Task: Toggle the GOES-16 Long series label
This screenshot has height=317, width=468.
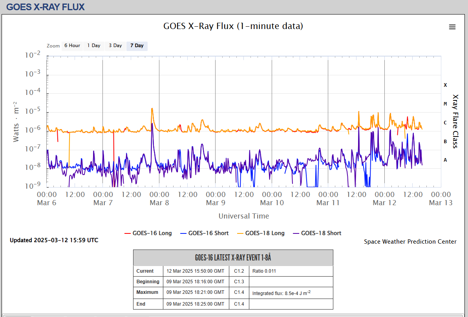Action: click(x=152, y=233)
